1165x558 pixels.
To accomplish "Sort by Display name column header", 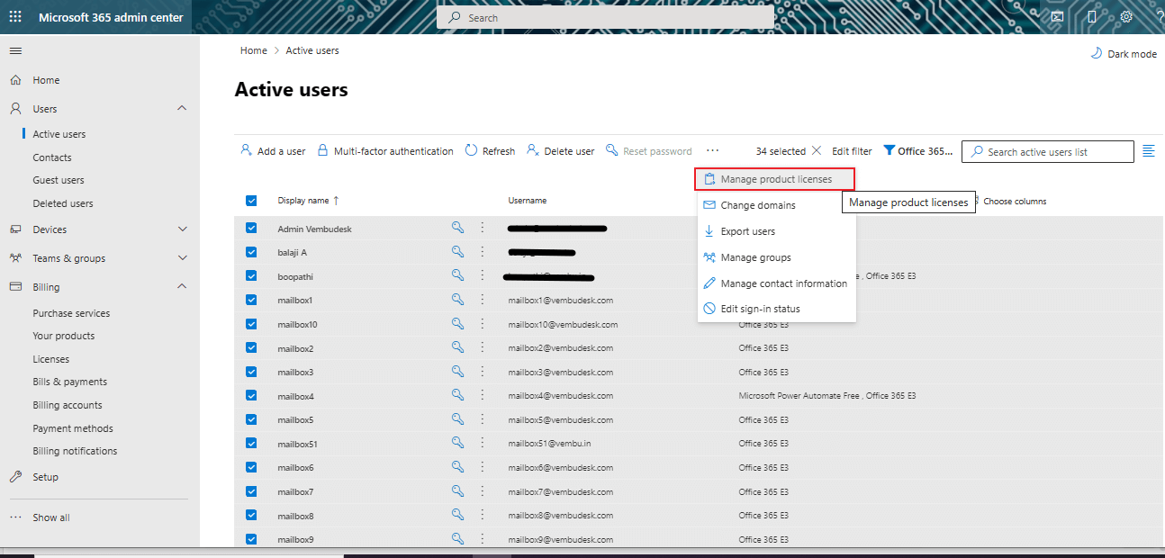I will 308,201.
